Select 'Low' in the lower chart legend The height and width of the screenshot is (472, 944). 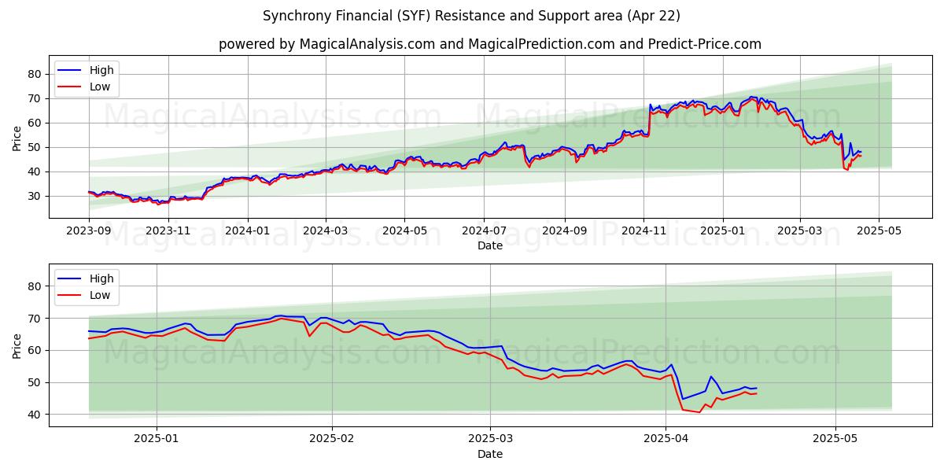(x=100, y=295)
